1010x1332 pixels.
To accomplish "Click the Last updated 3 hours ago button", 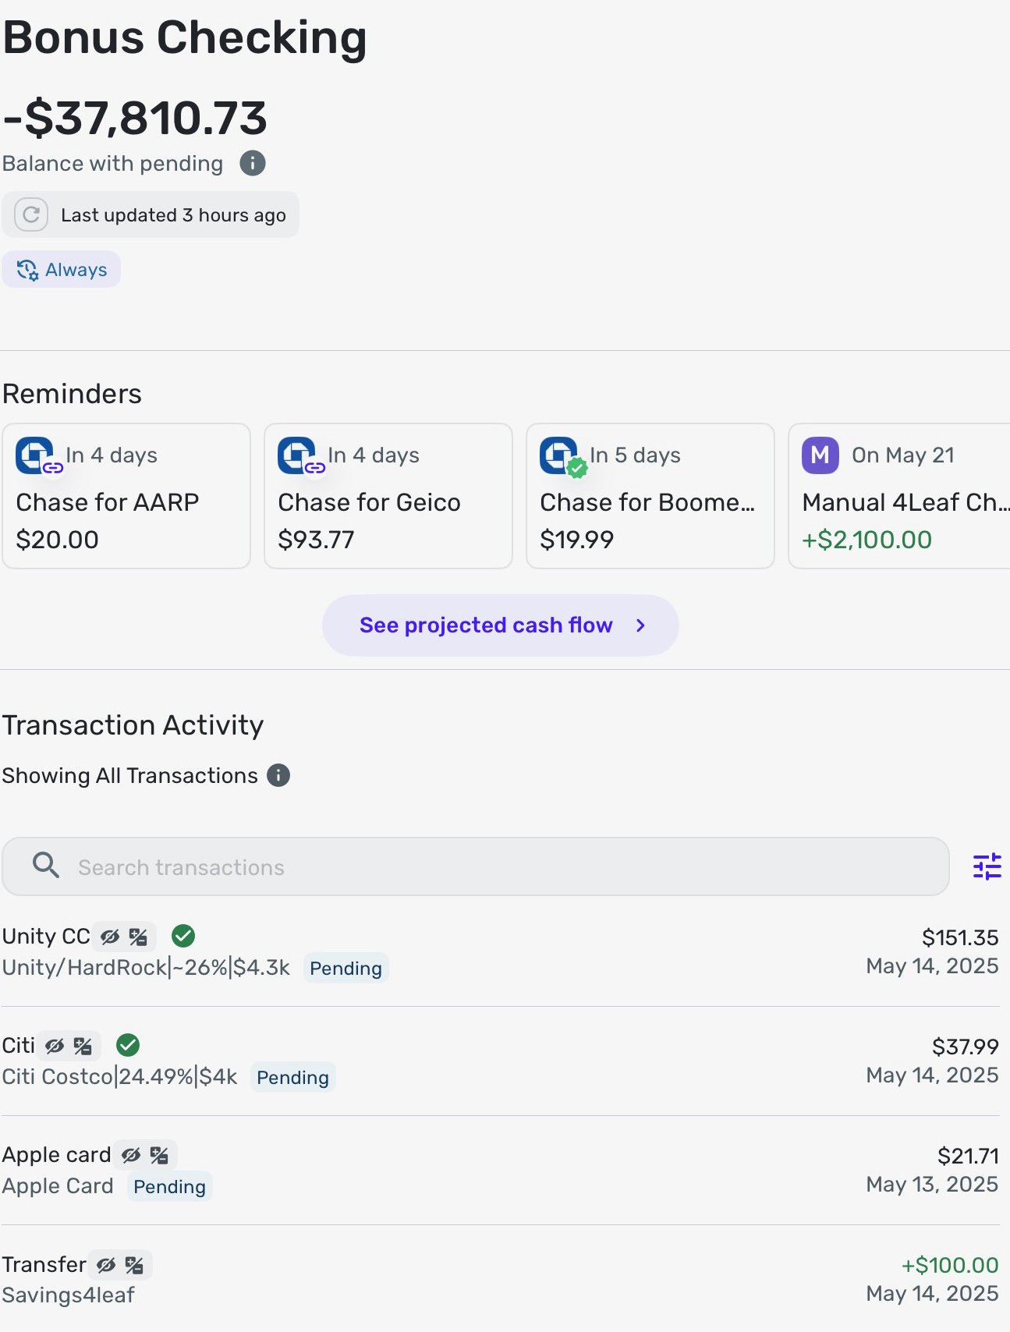I will point(151,214).
